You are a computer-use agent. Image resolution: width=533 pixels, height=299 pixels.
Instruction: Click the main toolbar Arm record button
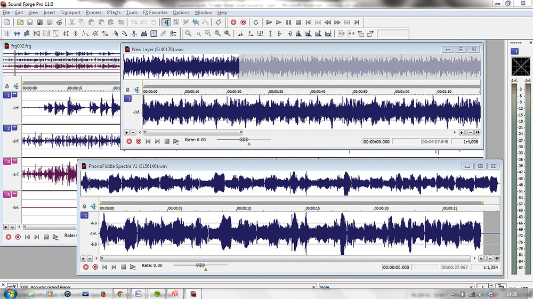click(243, 22)
